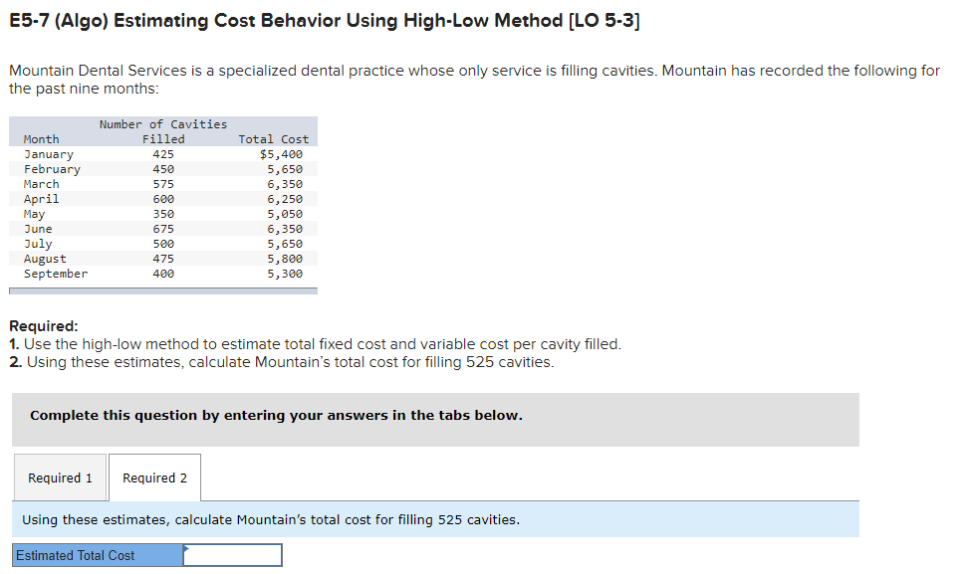
Task: Click the Required heading text
Action: pos(38,326)
